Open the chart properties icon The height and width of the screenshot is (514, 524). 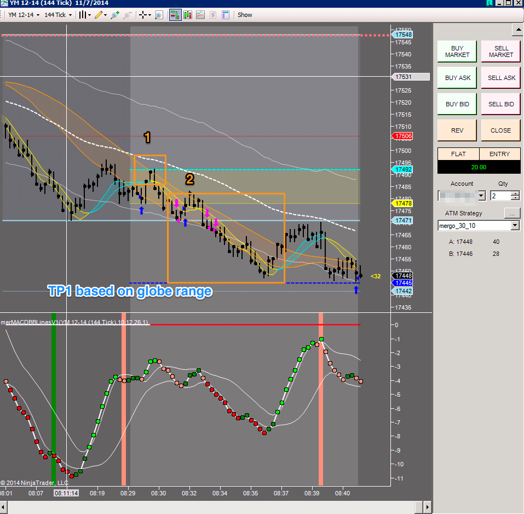point(226,15)
